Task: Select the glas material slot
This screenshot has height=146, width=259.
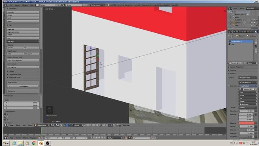Action: 241,44
